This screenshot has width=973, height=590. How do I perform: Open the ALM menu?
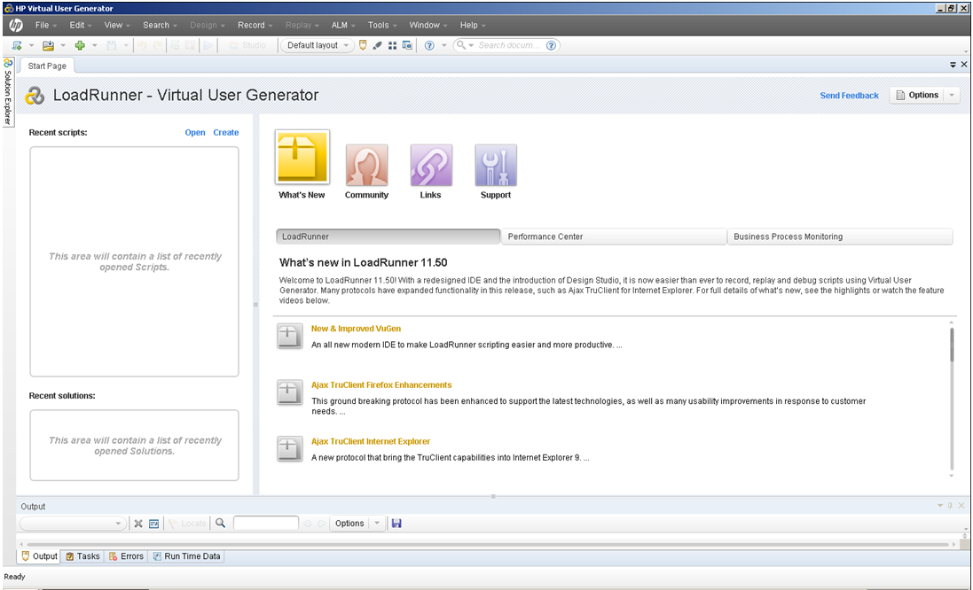(x=343, y=25)
